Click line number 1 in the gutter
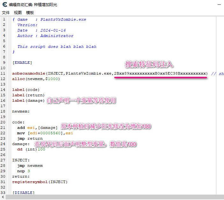Screen dimensions: 224x200 pyautogui.click(x=4, y=19)
